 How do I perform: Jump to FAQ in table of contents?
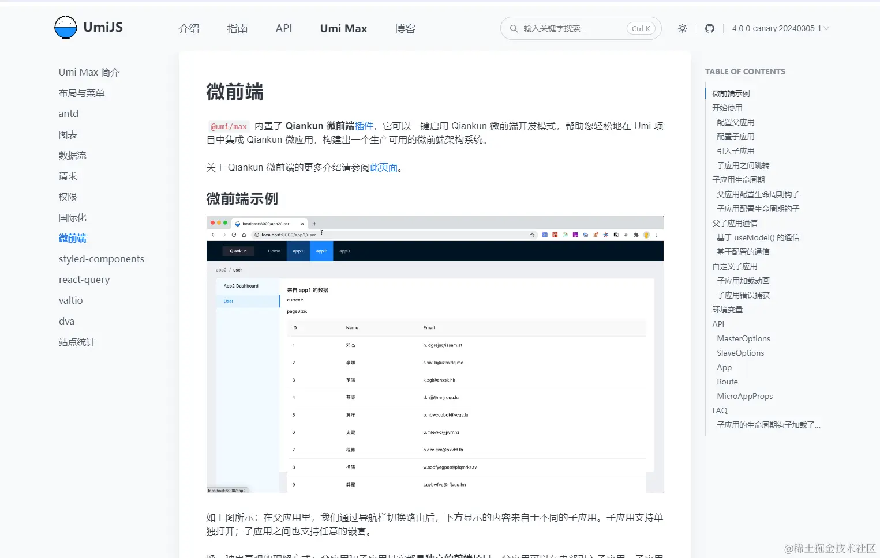720,410
